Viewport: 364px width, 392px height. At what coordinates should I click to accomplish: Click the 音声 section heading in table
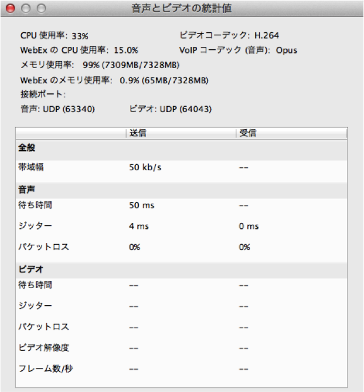pos(27,190)
